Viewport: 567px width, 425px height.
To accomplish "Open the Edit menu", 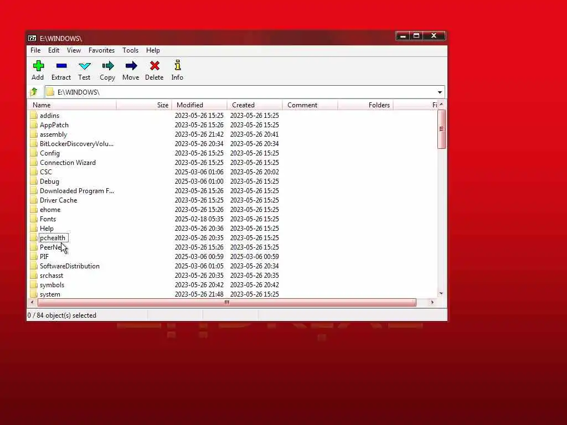I will 54,50.
